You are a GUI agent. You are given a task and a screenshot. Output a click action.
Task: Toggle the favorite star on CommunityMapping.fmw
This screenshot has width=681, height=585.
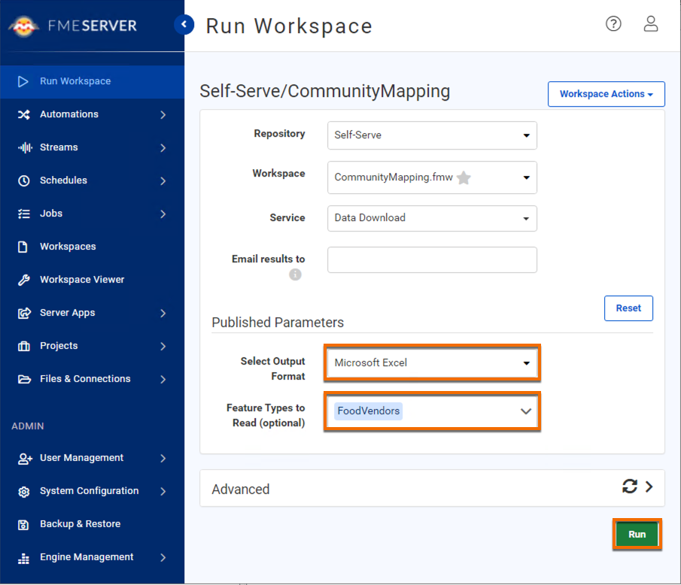(x=464, y=177)
